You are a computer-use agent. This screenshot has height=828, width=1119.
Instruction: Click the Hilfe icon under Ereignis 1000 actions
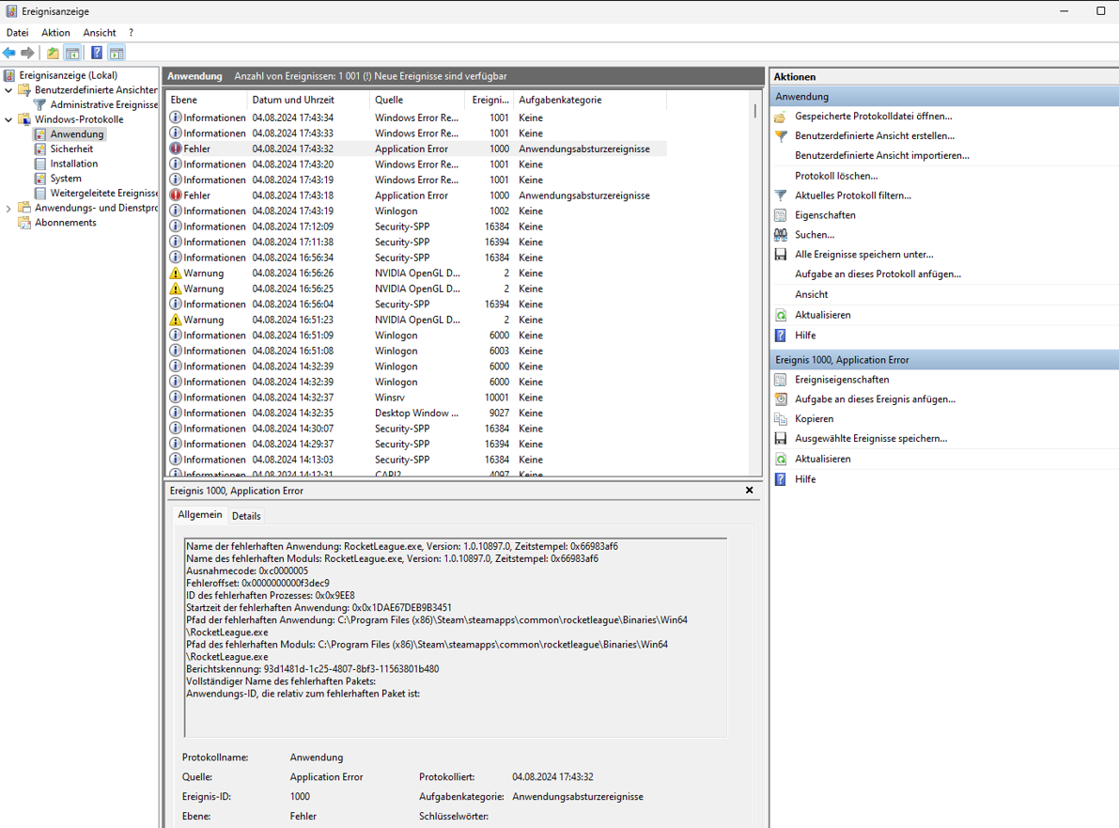[x=781, y=479]
